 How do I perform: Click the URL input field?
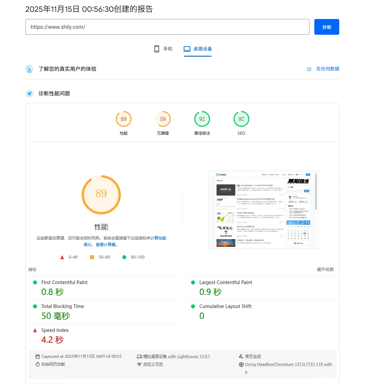click(167, 27)
